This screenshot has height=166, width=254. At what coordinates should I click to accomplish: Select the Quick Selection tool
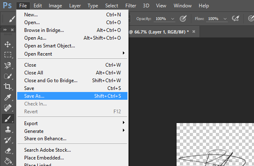click(8, 76)
